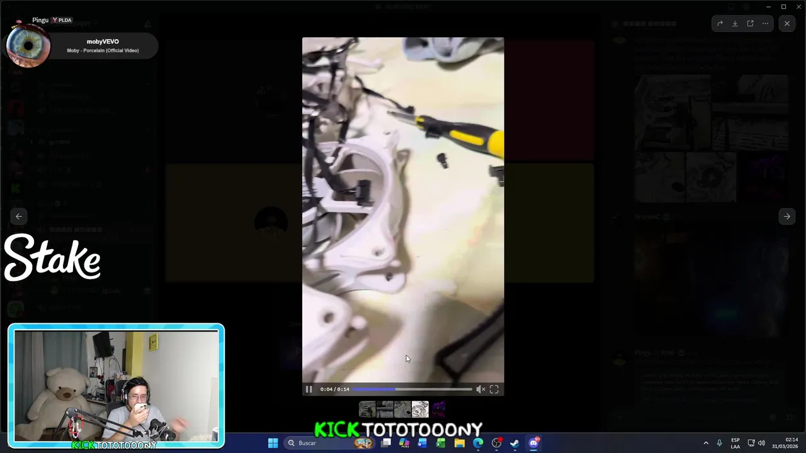This screenshot has height=453, width=806.
Task: Open the media in browser icon
Action: click(x=750, y=23)
